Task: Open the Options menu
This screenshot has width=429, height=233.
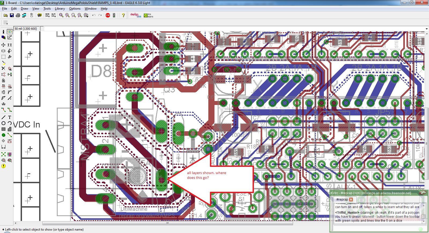Action: pos(75,9)
